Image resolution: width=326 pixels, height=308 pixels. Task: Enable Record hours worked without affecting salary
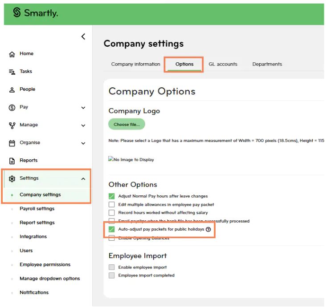point(112,213)
